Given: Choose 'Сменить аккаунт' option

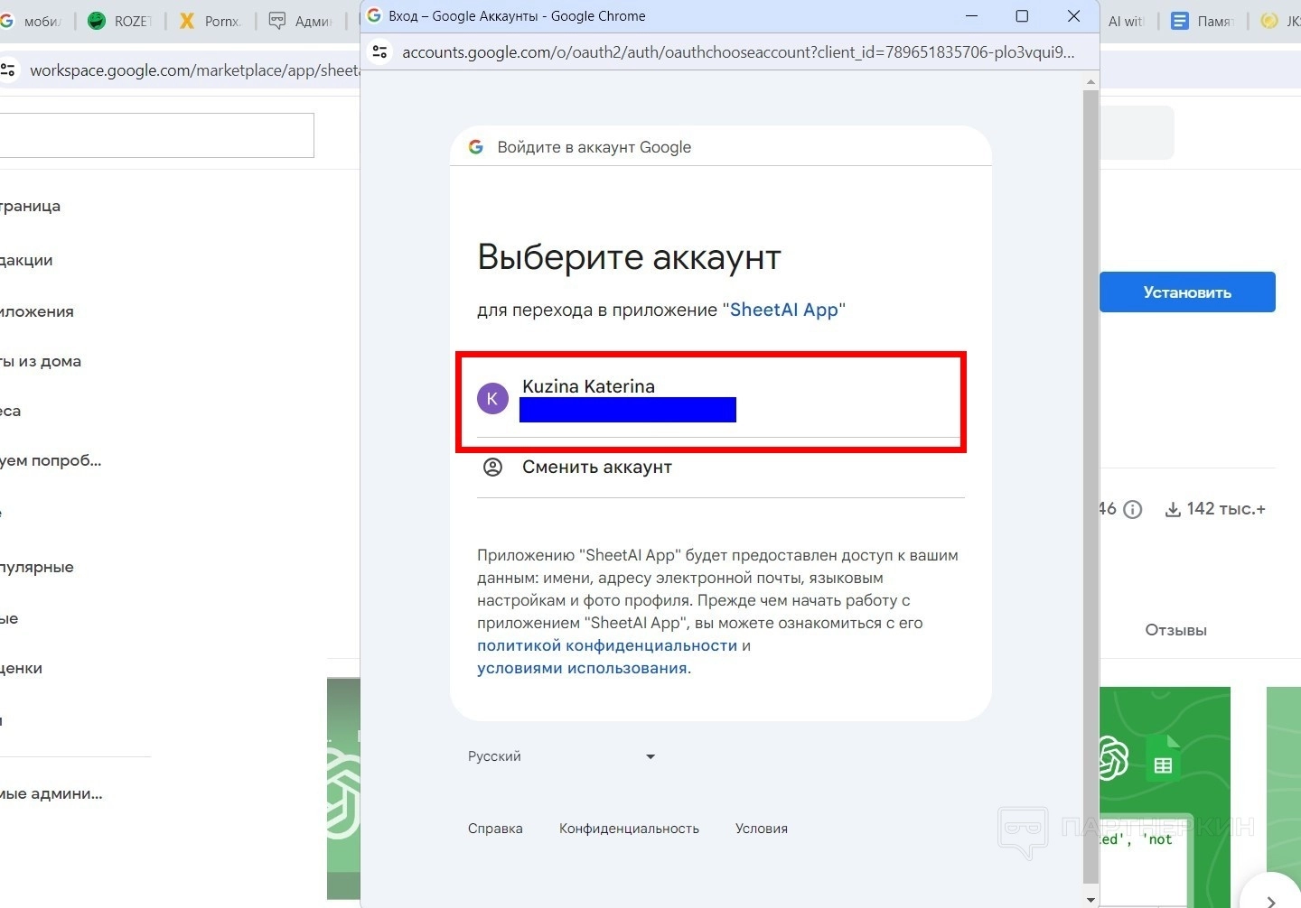Looking at the screenshot, I should pyautogui.click(x=720, y=468).
